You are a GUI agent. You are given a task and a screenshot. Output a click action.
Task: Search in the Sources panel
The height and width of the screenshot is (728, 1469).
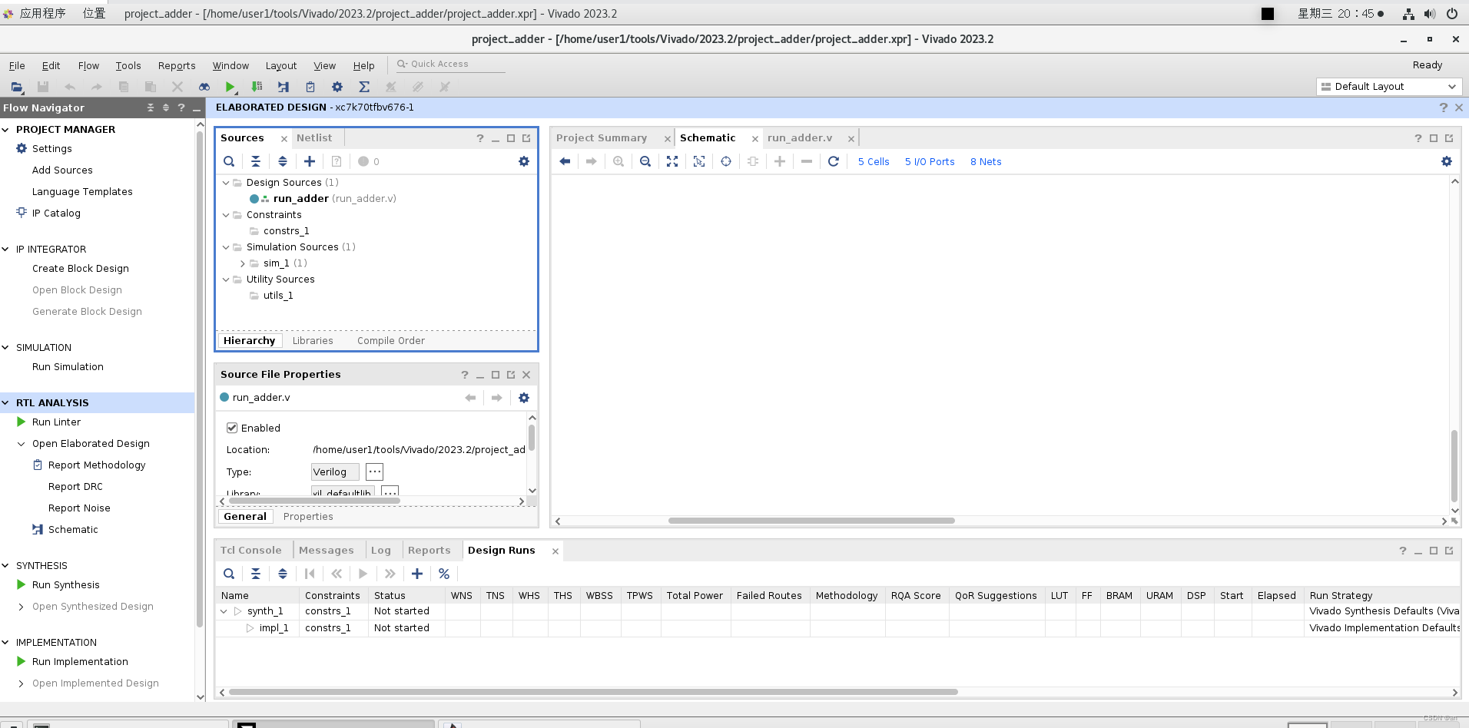tap(229, 161)
